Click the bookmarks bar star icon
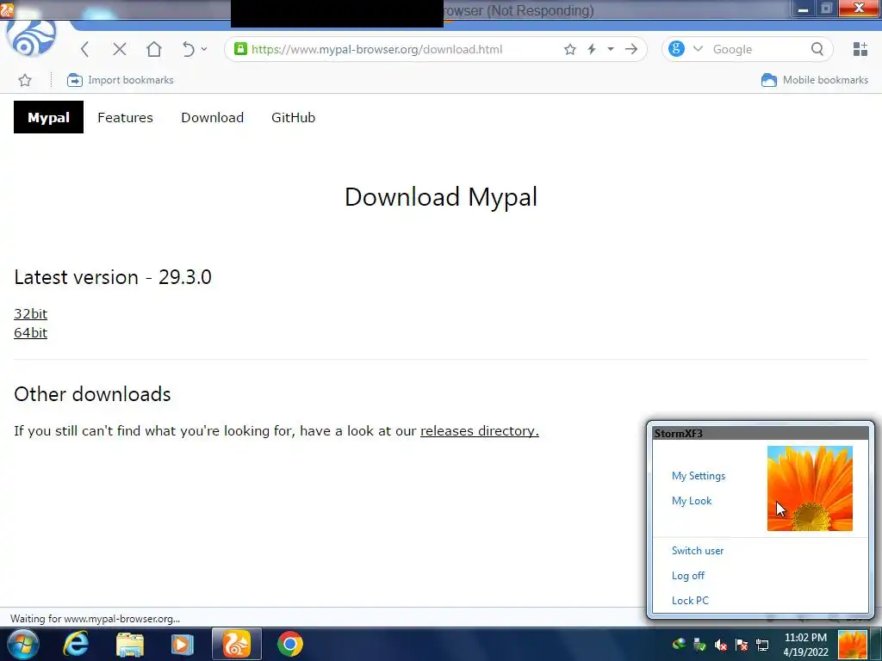882x661 pixels. (x=25, y=80)
